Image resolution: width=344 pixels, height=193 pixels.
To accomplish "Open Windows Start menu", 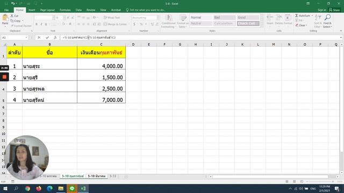I will (5, 188).
